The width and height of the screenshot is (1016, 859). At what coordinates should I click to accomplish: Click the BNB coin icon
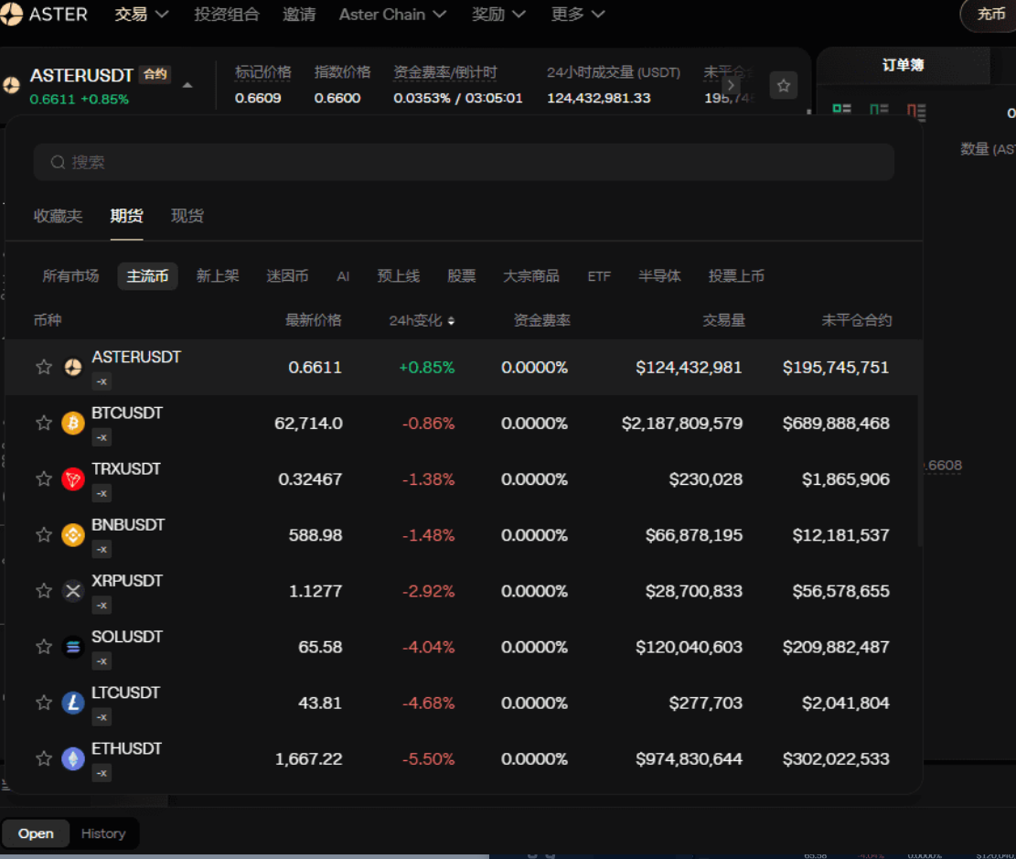coord(73,535)
